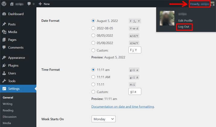216x127 pixels.
Task: Open the Posts menu
Action: [x=12, y=24]
